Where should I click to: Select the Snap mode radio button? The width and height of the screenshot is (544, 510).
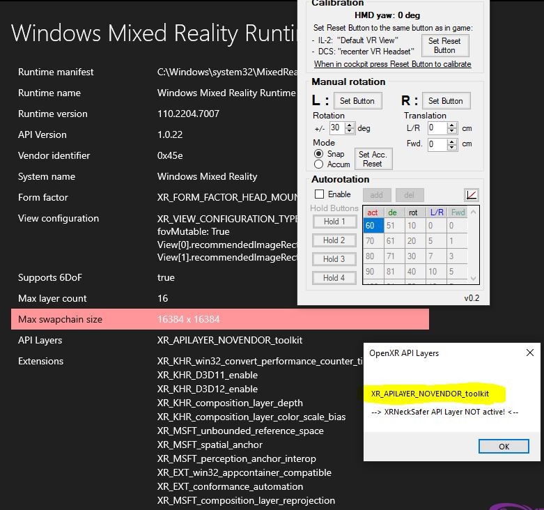point(318,154)
